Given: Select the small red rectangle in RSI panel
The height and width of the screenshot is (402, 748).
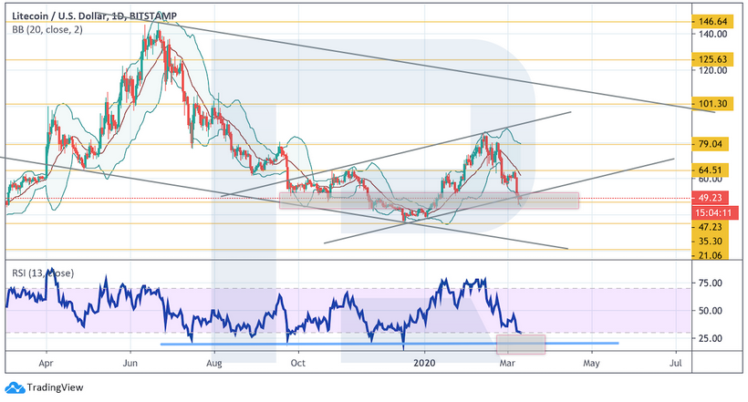Looking at the screenshot, I should click(x=520, y=345).
